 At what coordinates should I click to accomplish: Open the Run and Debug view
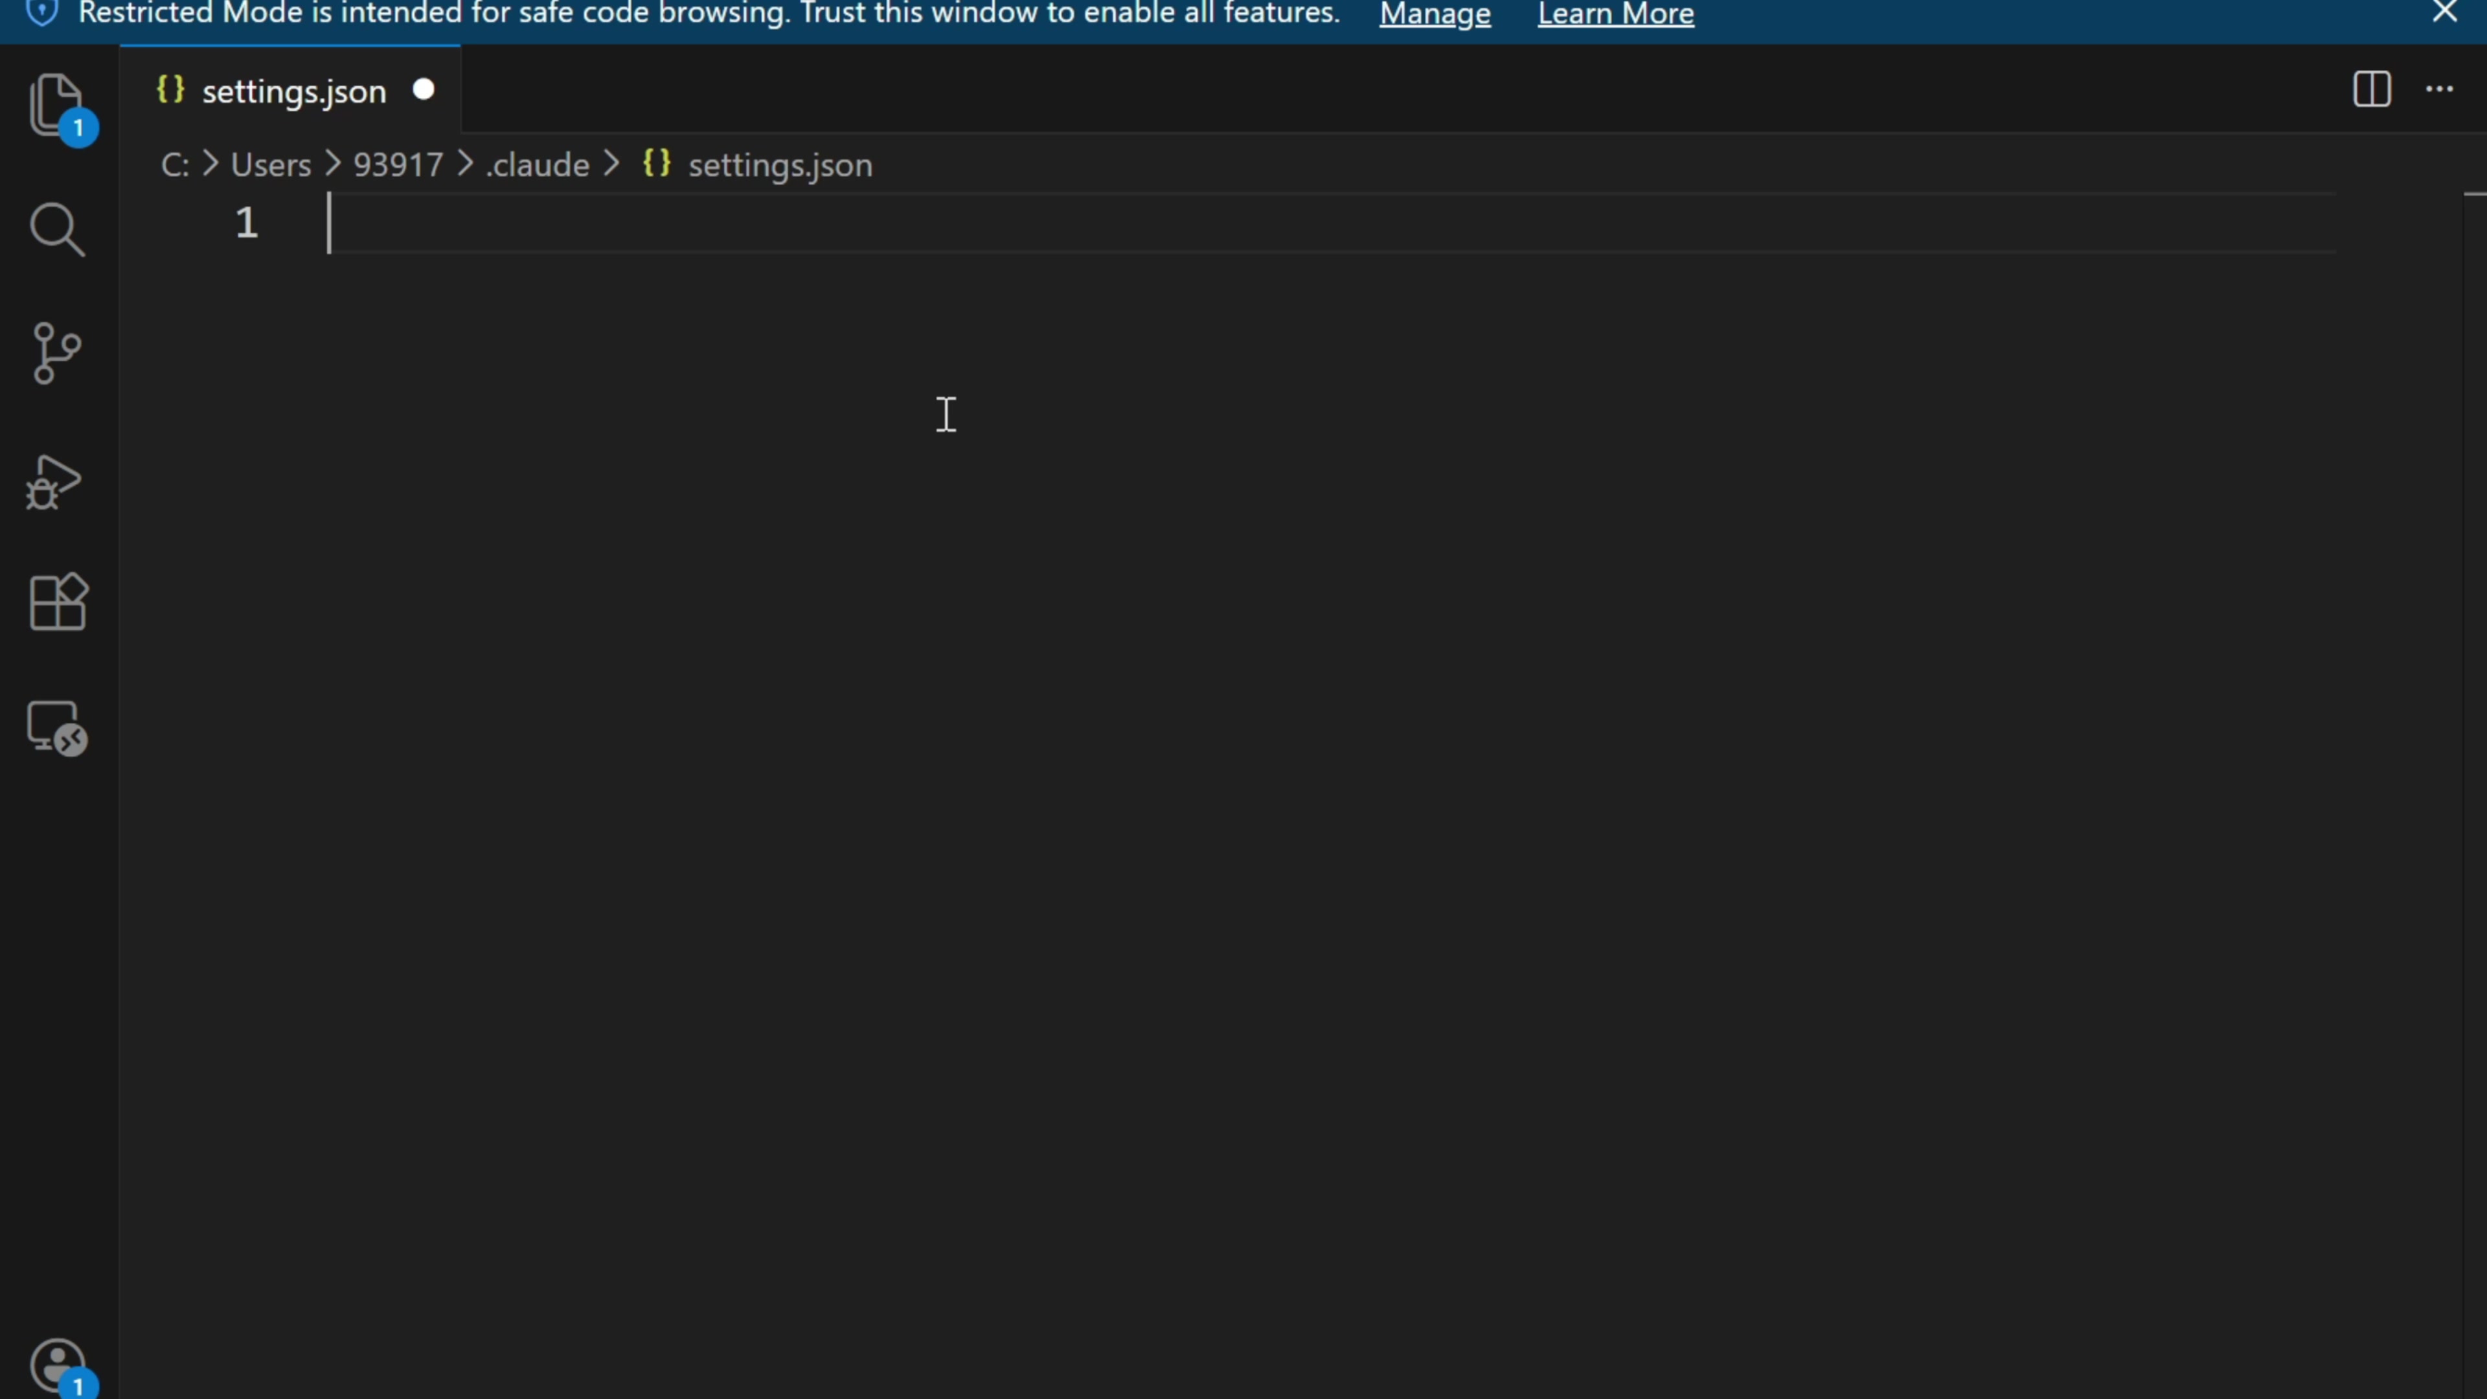[x=54, y=482]
